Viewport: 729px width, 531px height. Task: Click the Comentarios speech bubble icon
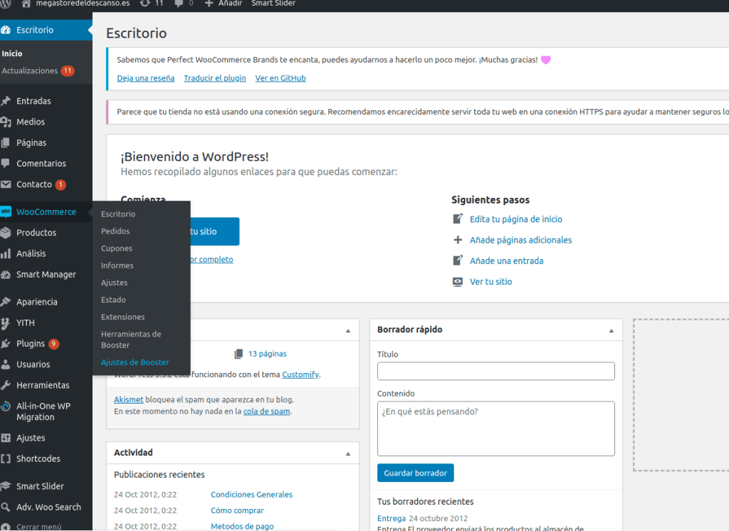coord(6,163)
